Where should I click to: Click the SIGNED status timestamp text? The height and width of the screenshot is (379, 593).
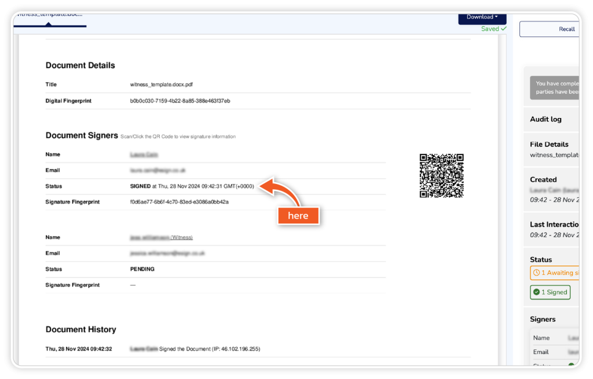pos(192,186)
